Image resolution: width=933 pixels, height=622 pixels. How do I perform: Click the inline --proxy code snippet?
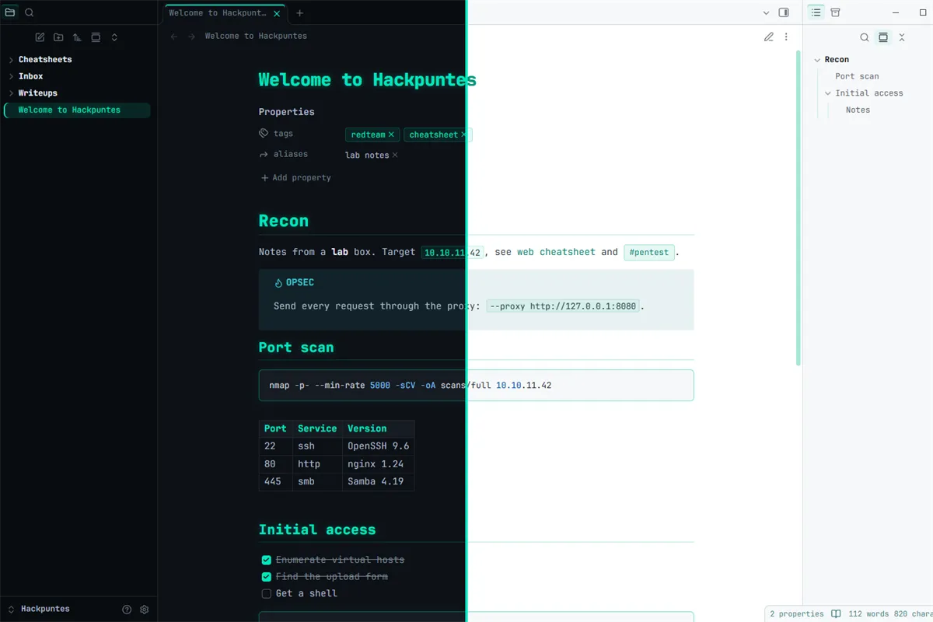tap(564, 306)
